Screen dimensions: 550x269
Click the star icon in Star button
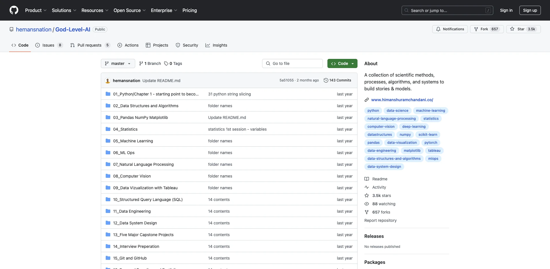pyautogui.click(x=512, y=29)
